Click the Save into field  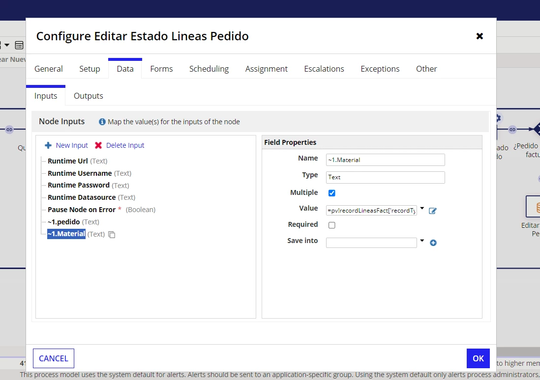(371, 243)
